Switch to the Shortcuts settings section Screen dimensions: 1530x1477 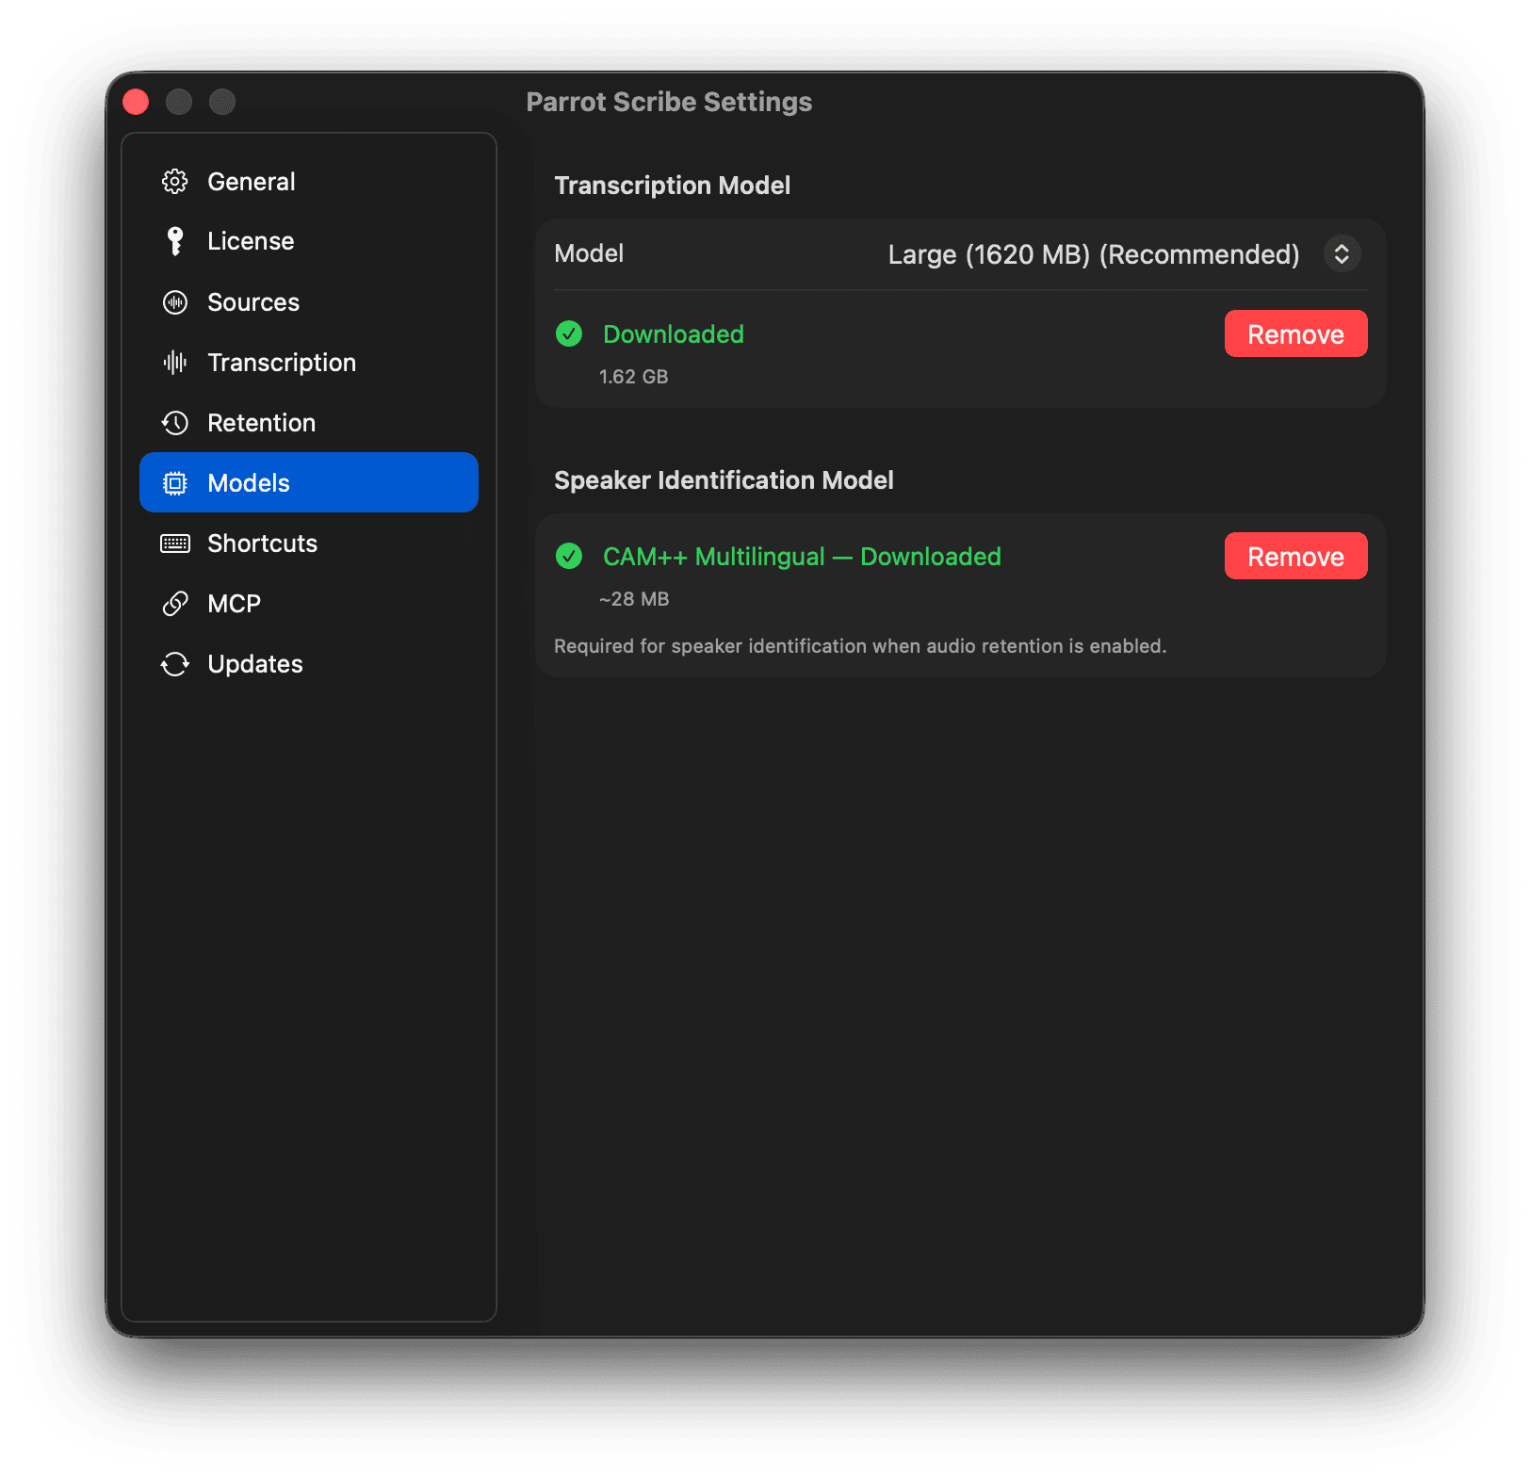(x=262, y=543)
